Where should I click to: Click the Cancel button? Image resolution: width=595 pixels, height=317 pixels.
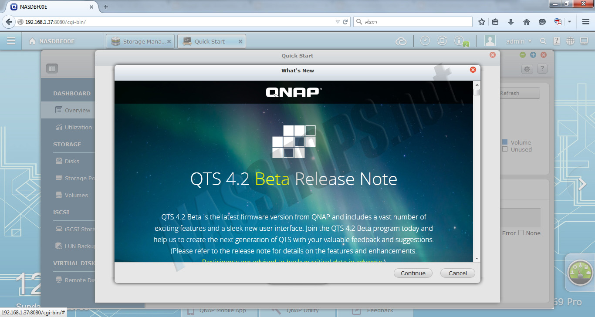(458, 273)
